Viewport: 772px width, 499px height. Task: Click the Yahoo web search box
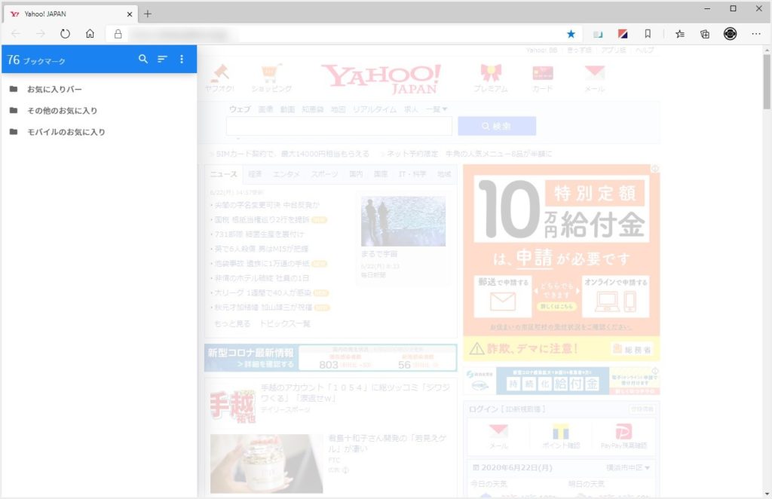(339, 126)
